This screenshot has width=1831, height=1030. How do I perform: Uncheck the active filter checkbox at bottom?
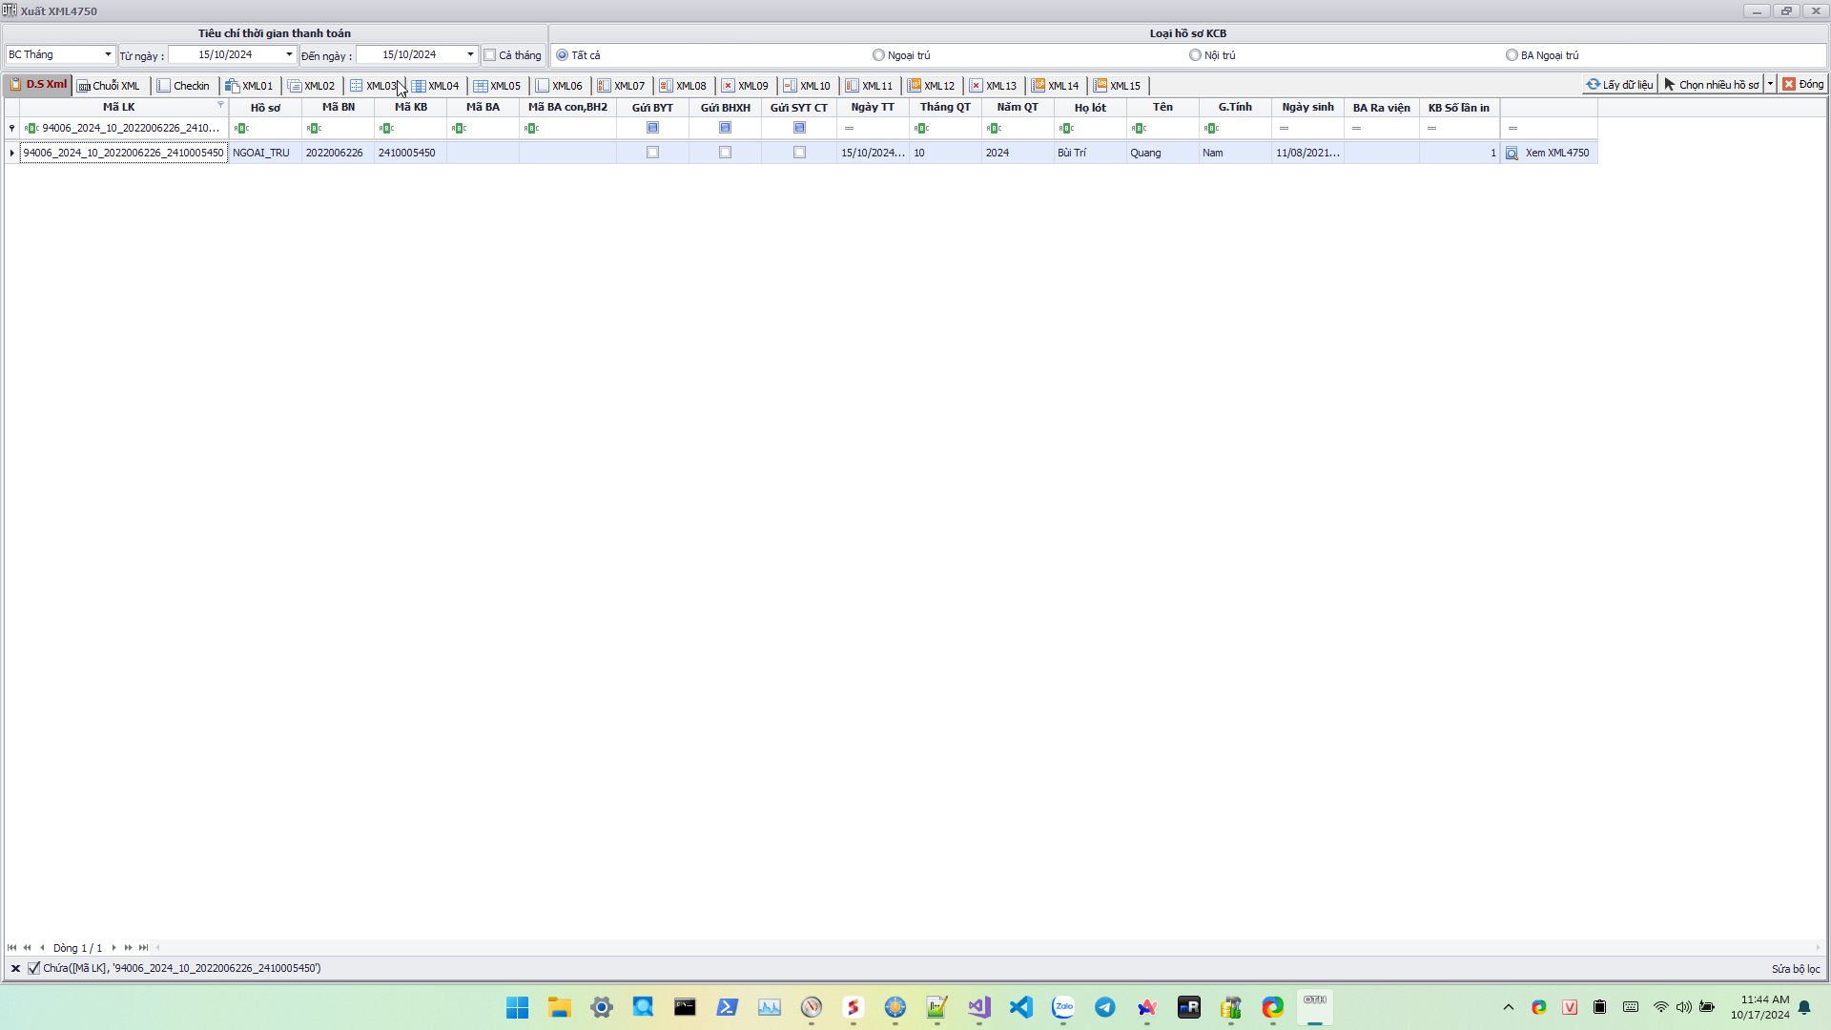click(x=34, y=968)
